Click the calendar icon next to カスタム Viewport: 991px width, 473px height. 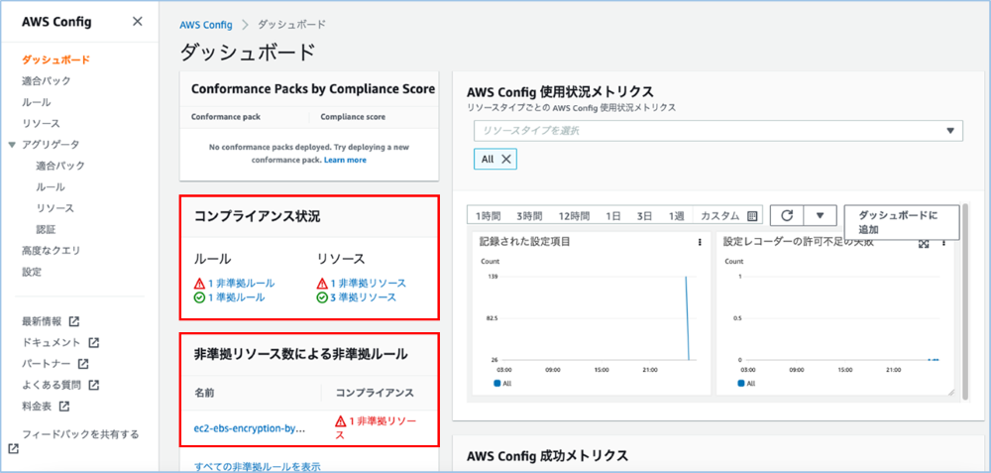click(752, 215)
